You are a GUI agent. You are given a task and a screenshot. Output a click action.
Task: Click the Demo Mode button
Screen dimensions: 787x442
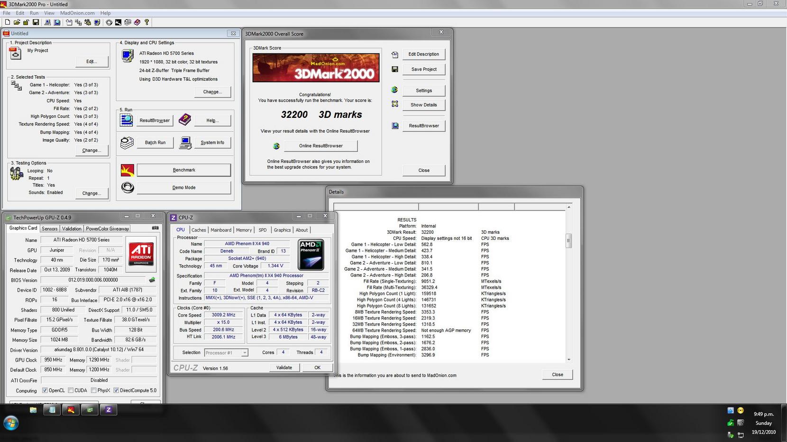[184, 187]
